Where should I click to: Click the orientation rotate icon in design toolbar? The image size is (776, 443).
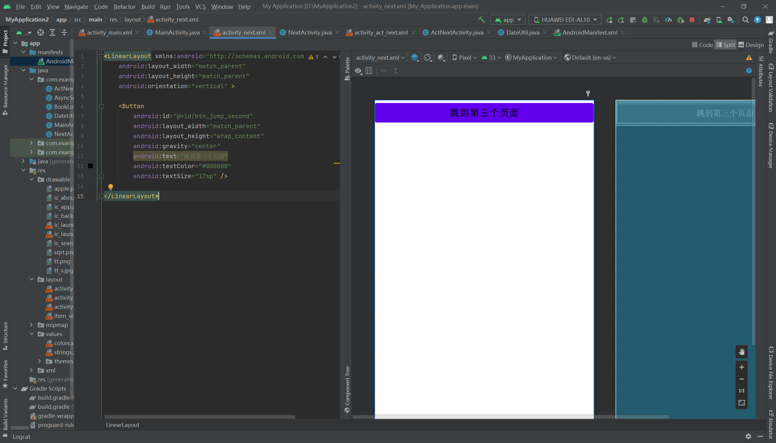(x=428, y=58)
